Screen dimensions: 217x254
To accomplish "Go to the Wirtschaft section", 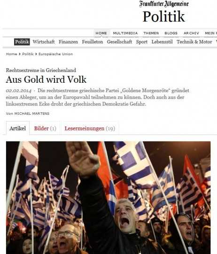I will pos(44,42).
